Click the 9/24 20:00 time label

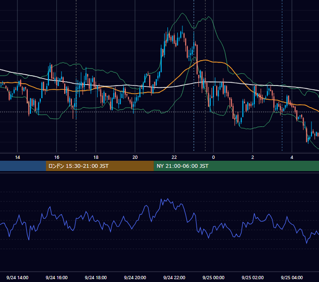point(135,277)
